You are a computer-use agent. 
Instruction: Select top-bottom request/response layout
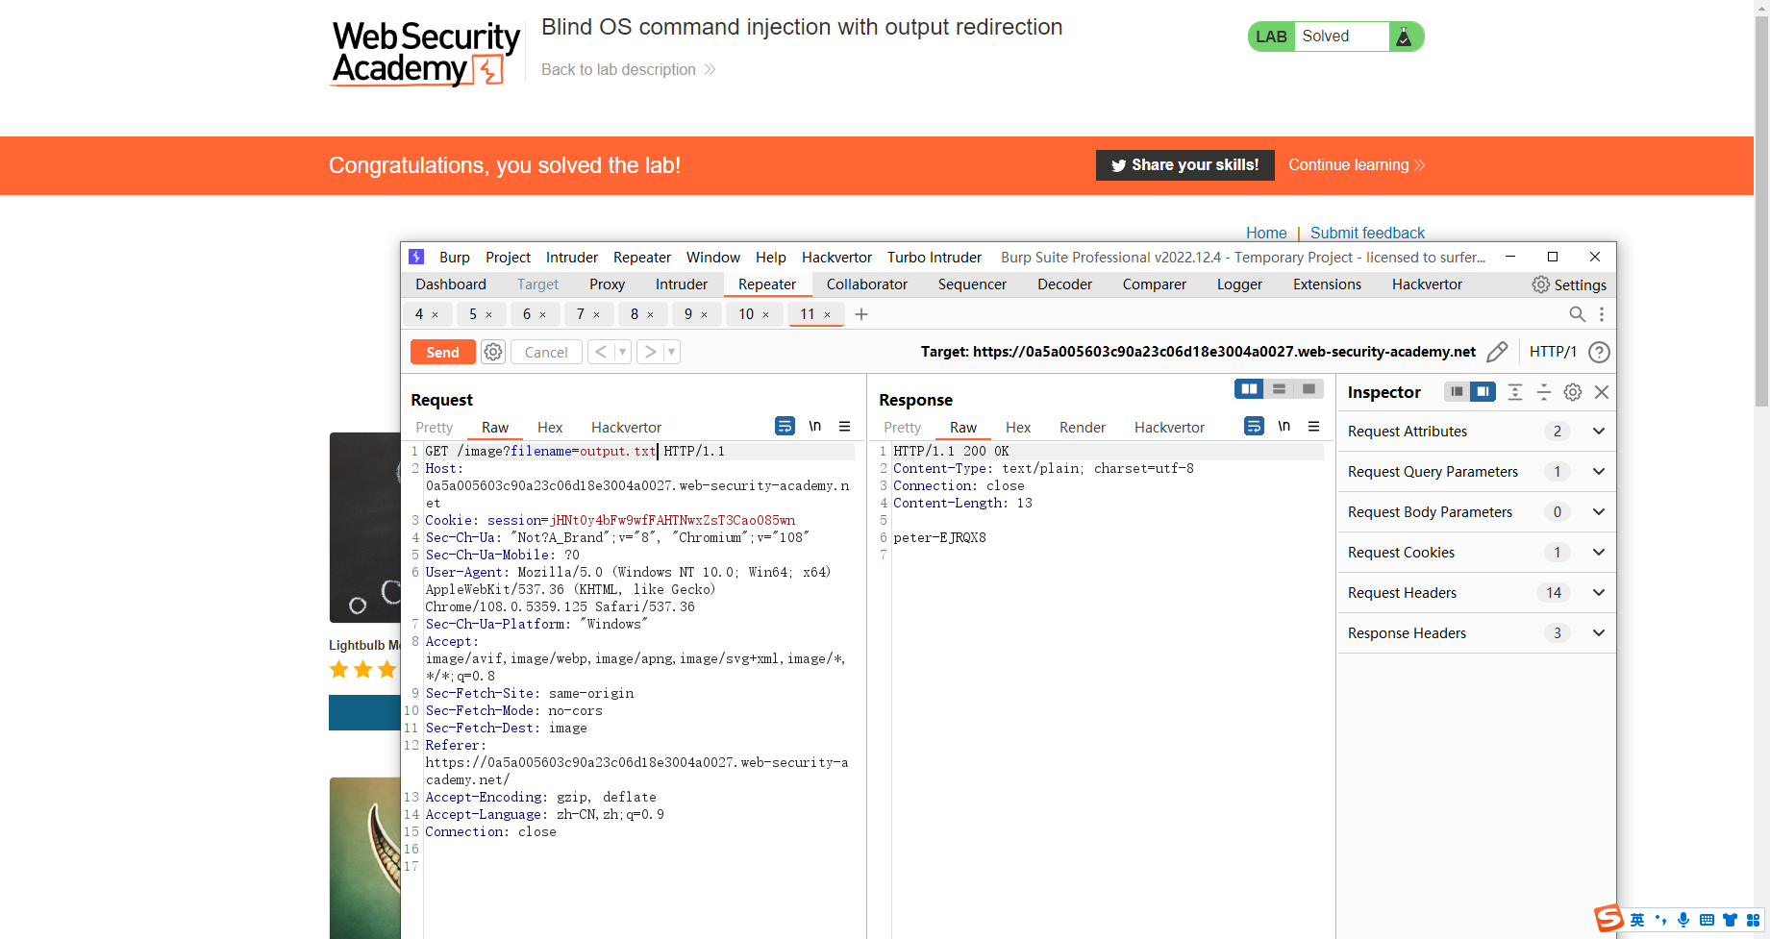tap(1279, 388)
